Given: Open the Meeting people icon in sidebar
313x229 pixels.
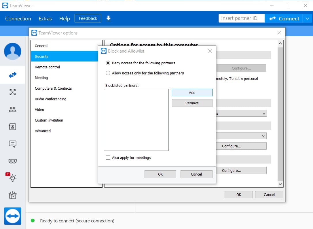Looking at the screenshot, I should pos(13,109).
